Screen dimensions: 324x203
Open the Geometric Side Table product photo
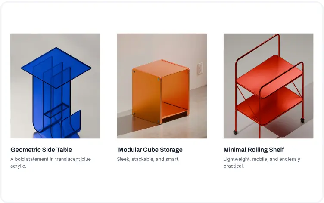point(55,86)
